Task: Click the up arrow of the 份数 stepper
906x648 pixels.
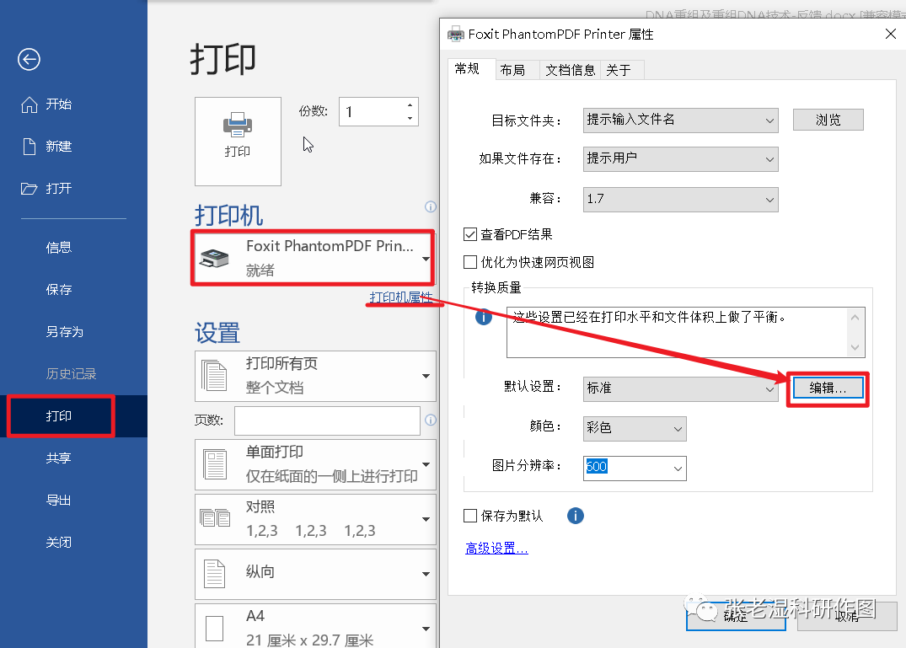Action: pyautogui.click(x=410, y=104)
